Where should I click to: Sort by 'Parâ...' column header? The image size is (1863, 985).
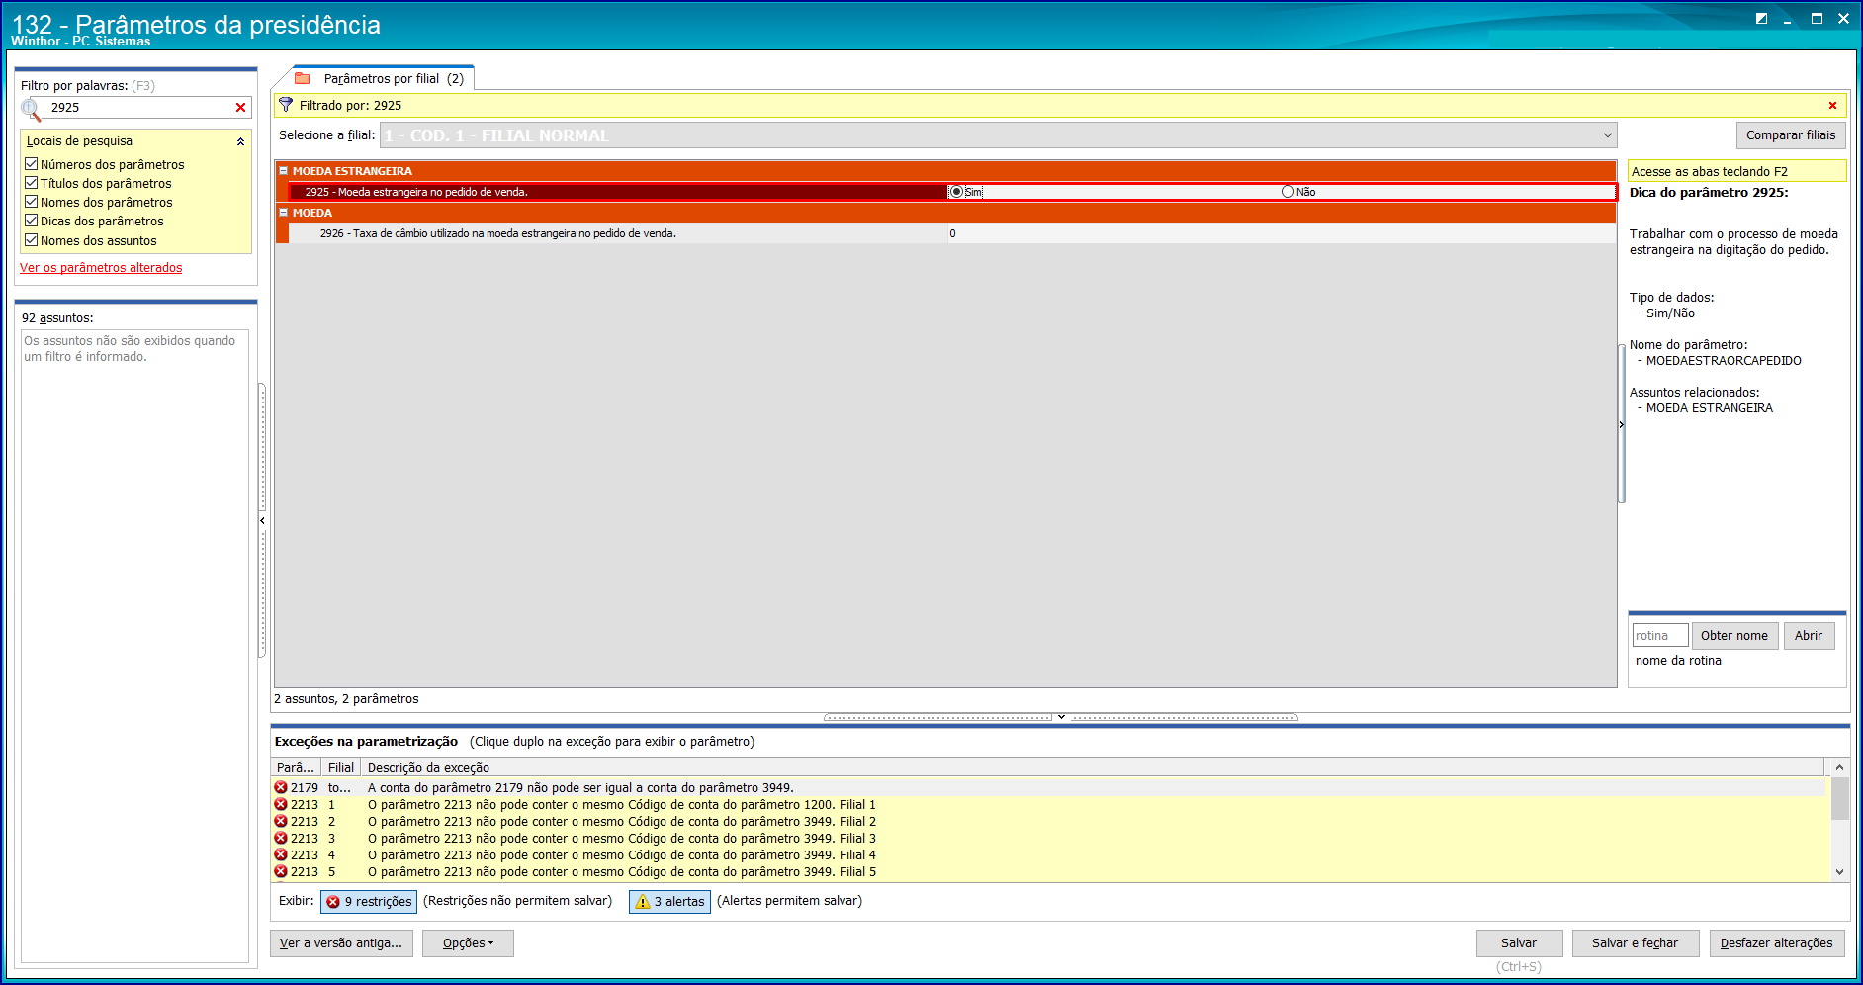click(x=296, y=767)
